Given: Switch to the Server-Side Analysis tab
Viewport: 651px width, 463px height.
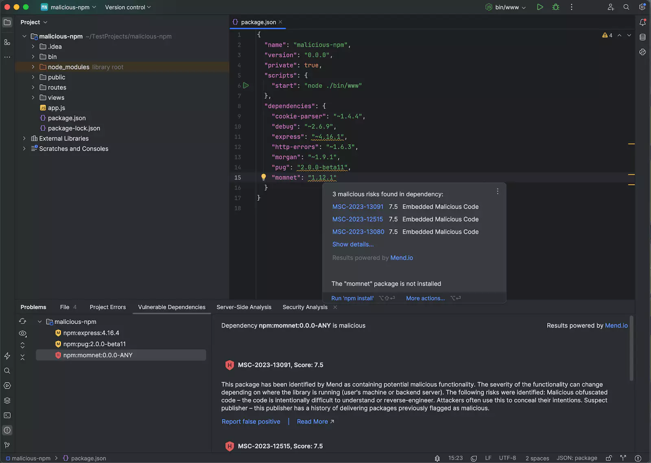Looking at the screenshot, I should tap(244, 307).
